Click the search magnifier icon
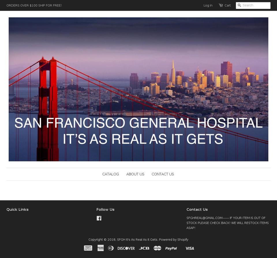 pos(239,5)
